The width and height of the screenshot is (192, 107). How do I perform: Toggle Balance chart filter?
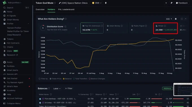coord(67,79)
